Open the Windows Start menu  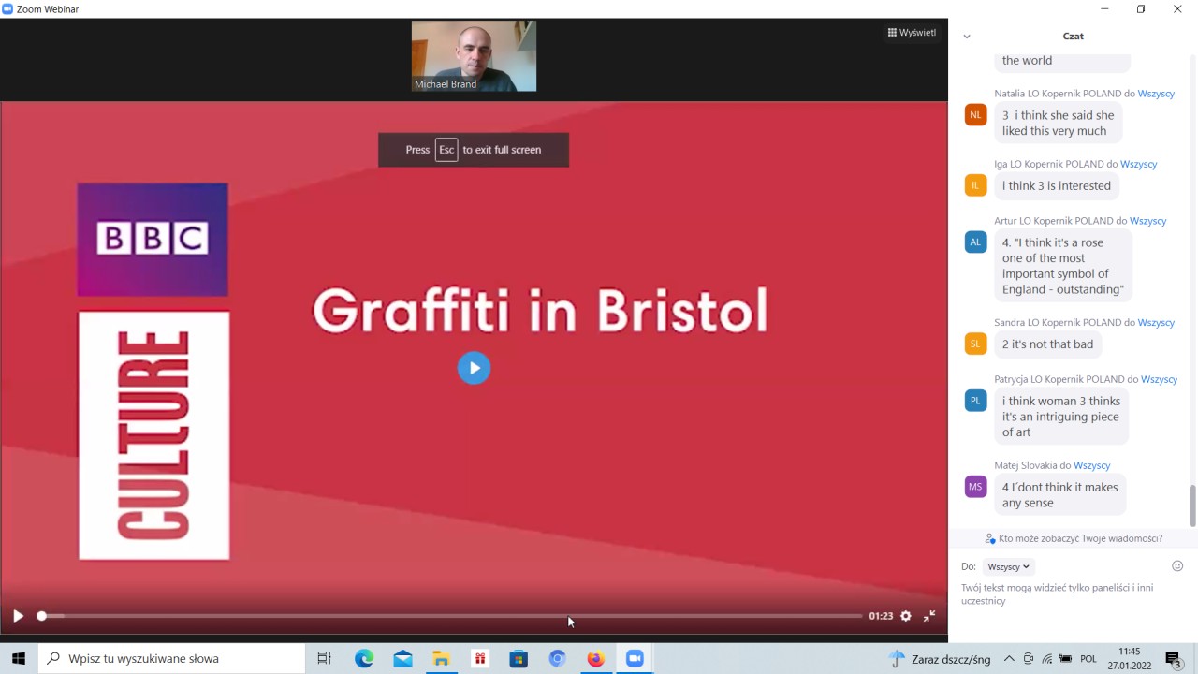pyautogui.click(x=18, y=658)
